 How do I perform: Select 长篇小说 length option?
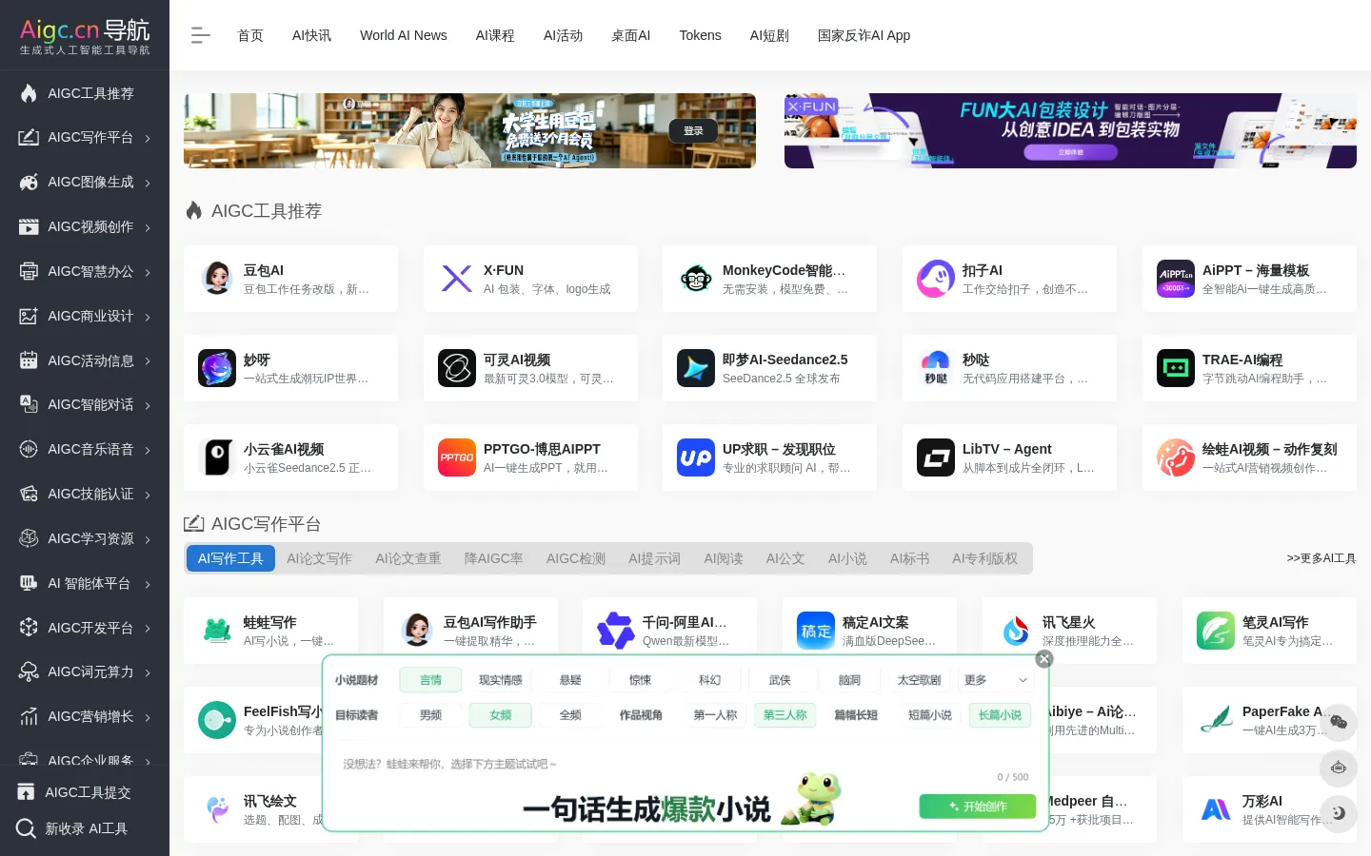(x=1001, y=715)
